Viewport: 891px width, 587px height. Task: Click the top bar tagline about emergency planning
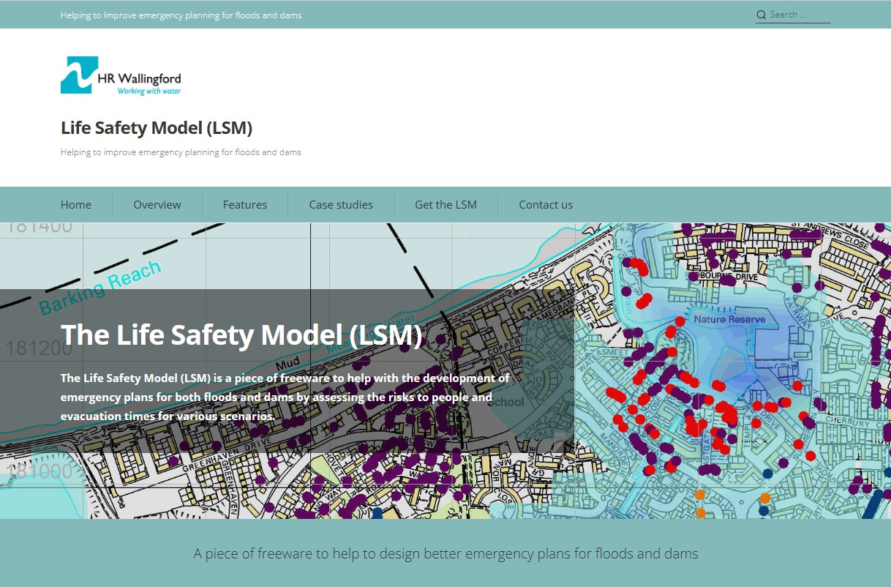[181, 15]
